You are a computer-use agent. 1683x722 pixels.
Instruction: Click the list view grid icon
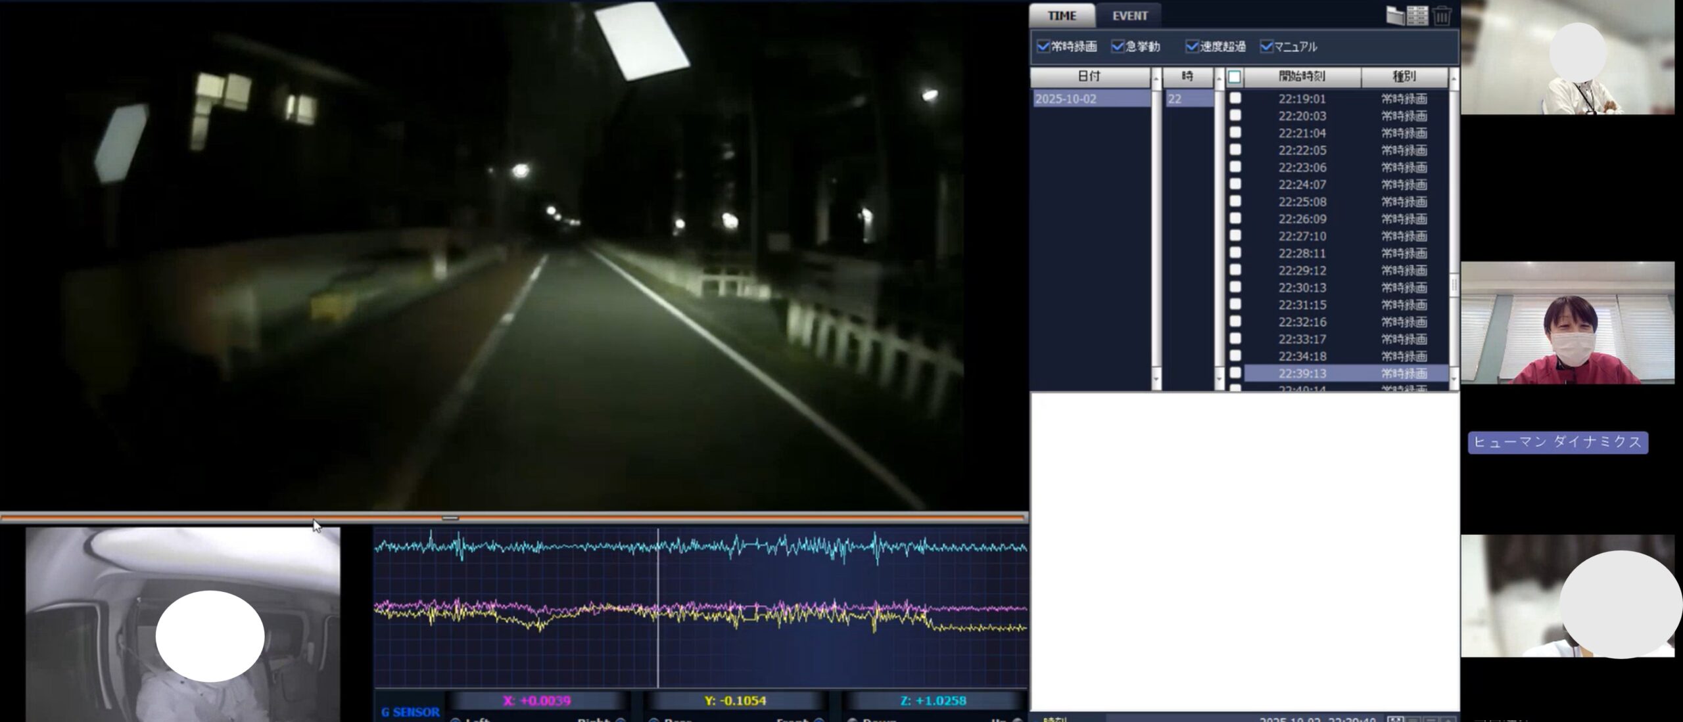(1417, 15)
